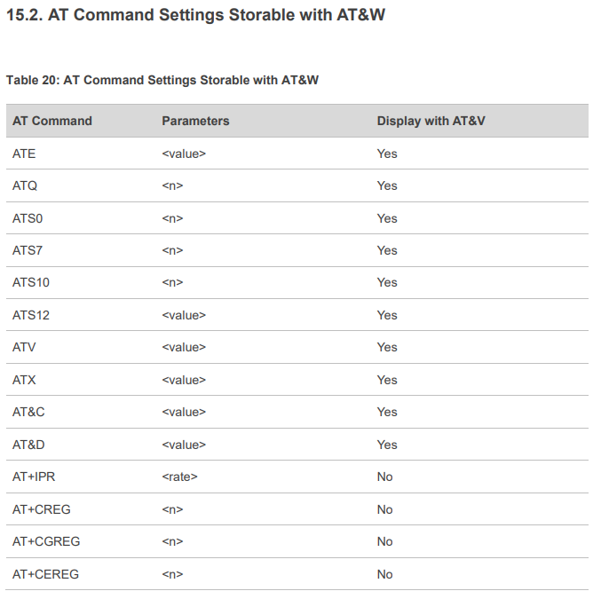The height and width of the screenshot is (599, 593).
Task: Select the ATS0 row command name
Action: [x=28, y=218]
